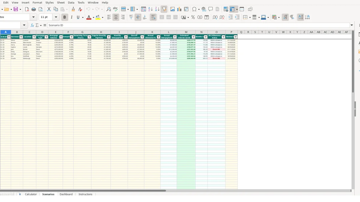Open Find and Replace
This screenshot has height=202, width=360.
pyautogui.click(x=109, y=9)
